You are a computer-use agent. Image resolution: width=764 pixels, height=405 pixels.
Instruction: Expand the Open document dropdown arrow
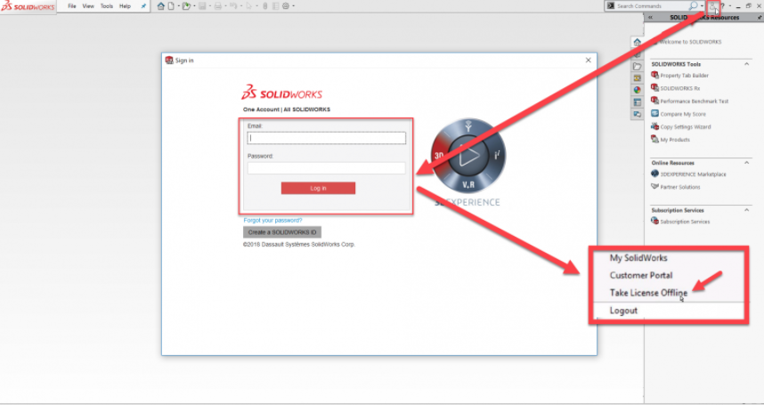[x=194, y=6]
